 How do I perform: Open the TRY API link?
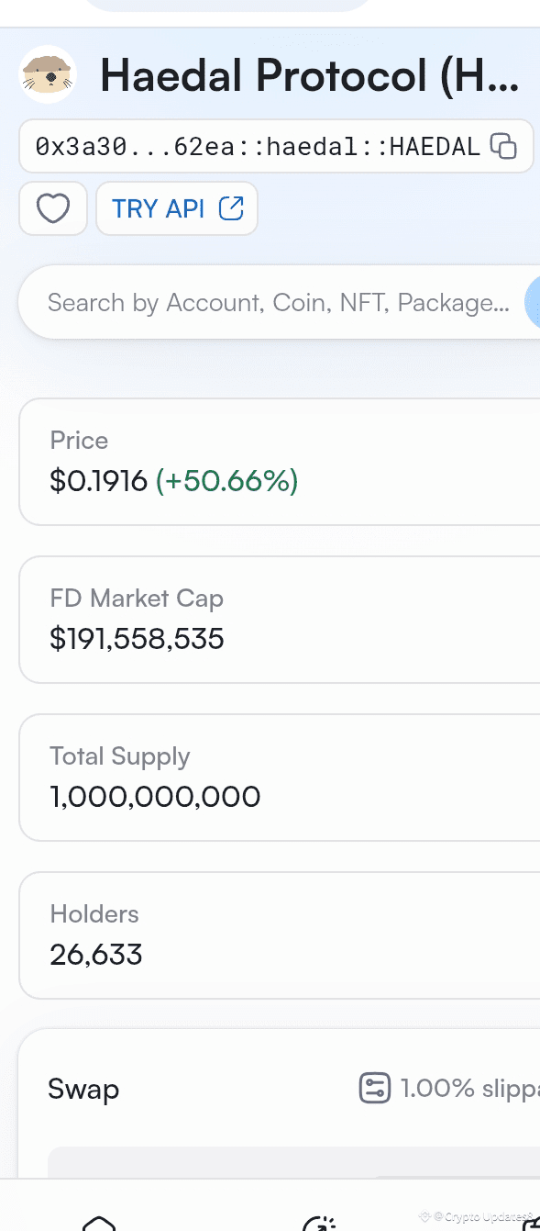(x=177, y=208)
